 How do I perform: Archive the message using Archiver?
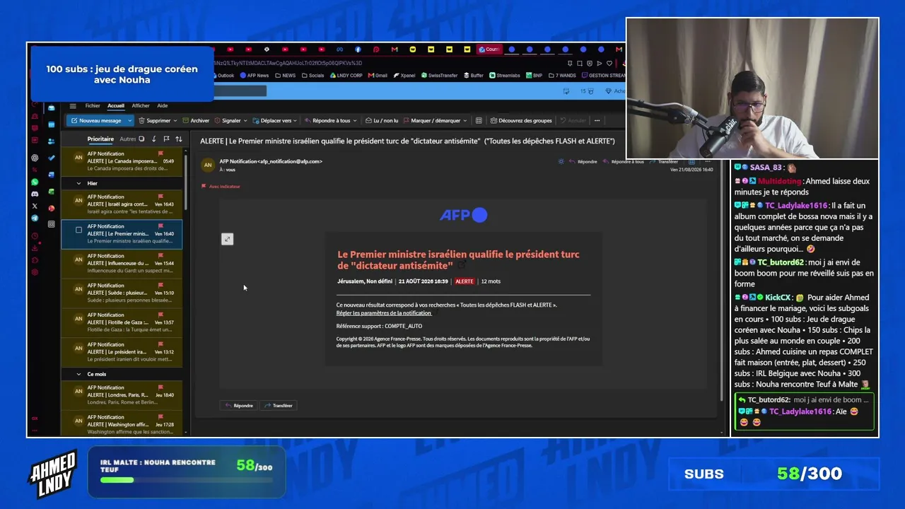click(196, 121)
